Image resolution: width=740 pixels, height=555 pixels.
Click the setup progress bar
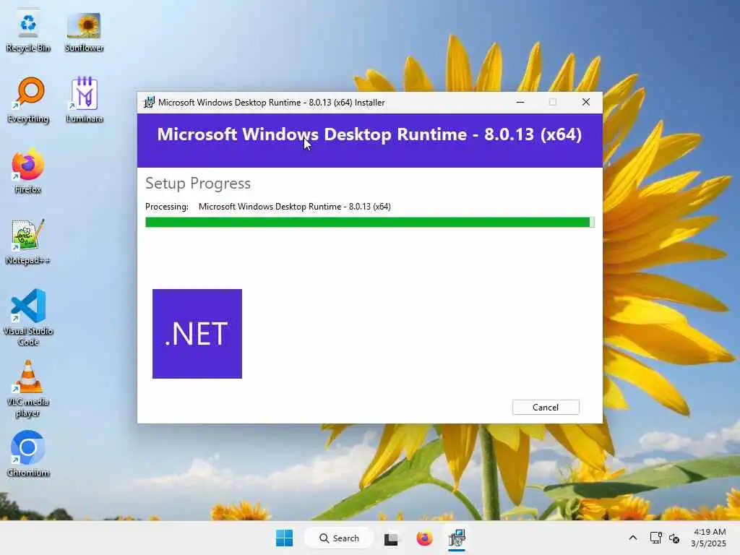tap(369, 223)
